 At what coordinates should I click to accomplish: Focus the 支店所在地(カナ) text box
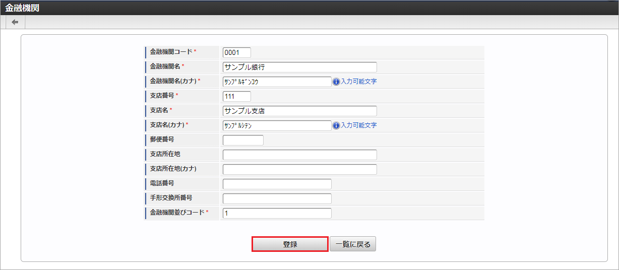point(299,169)
